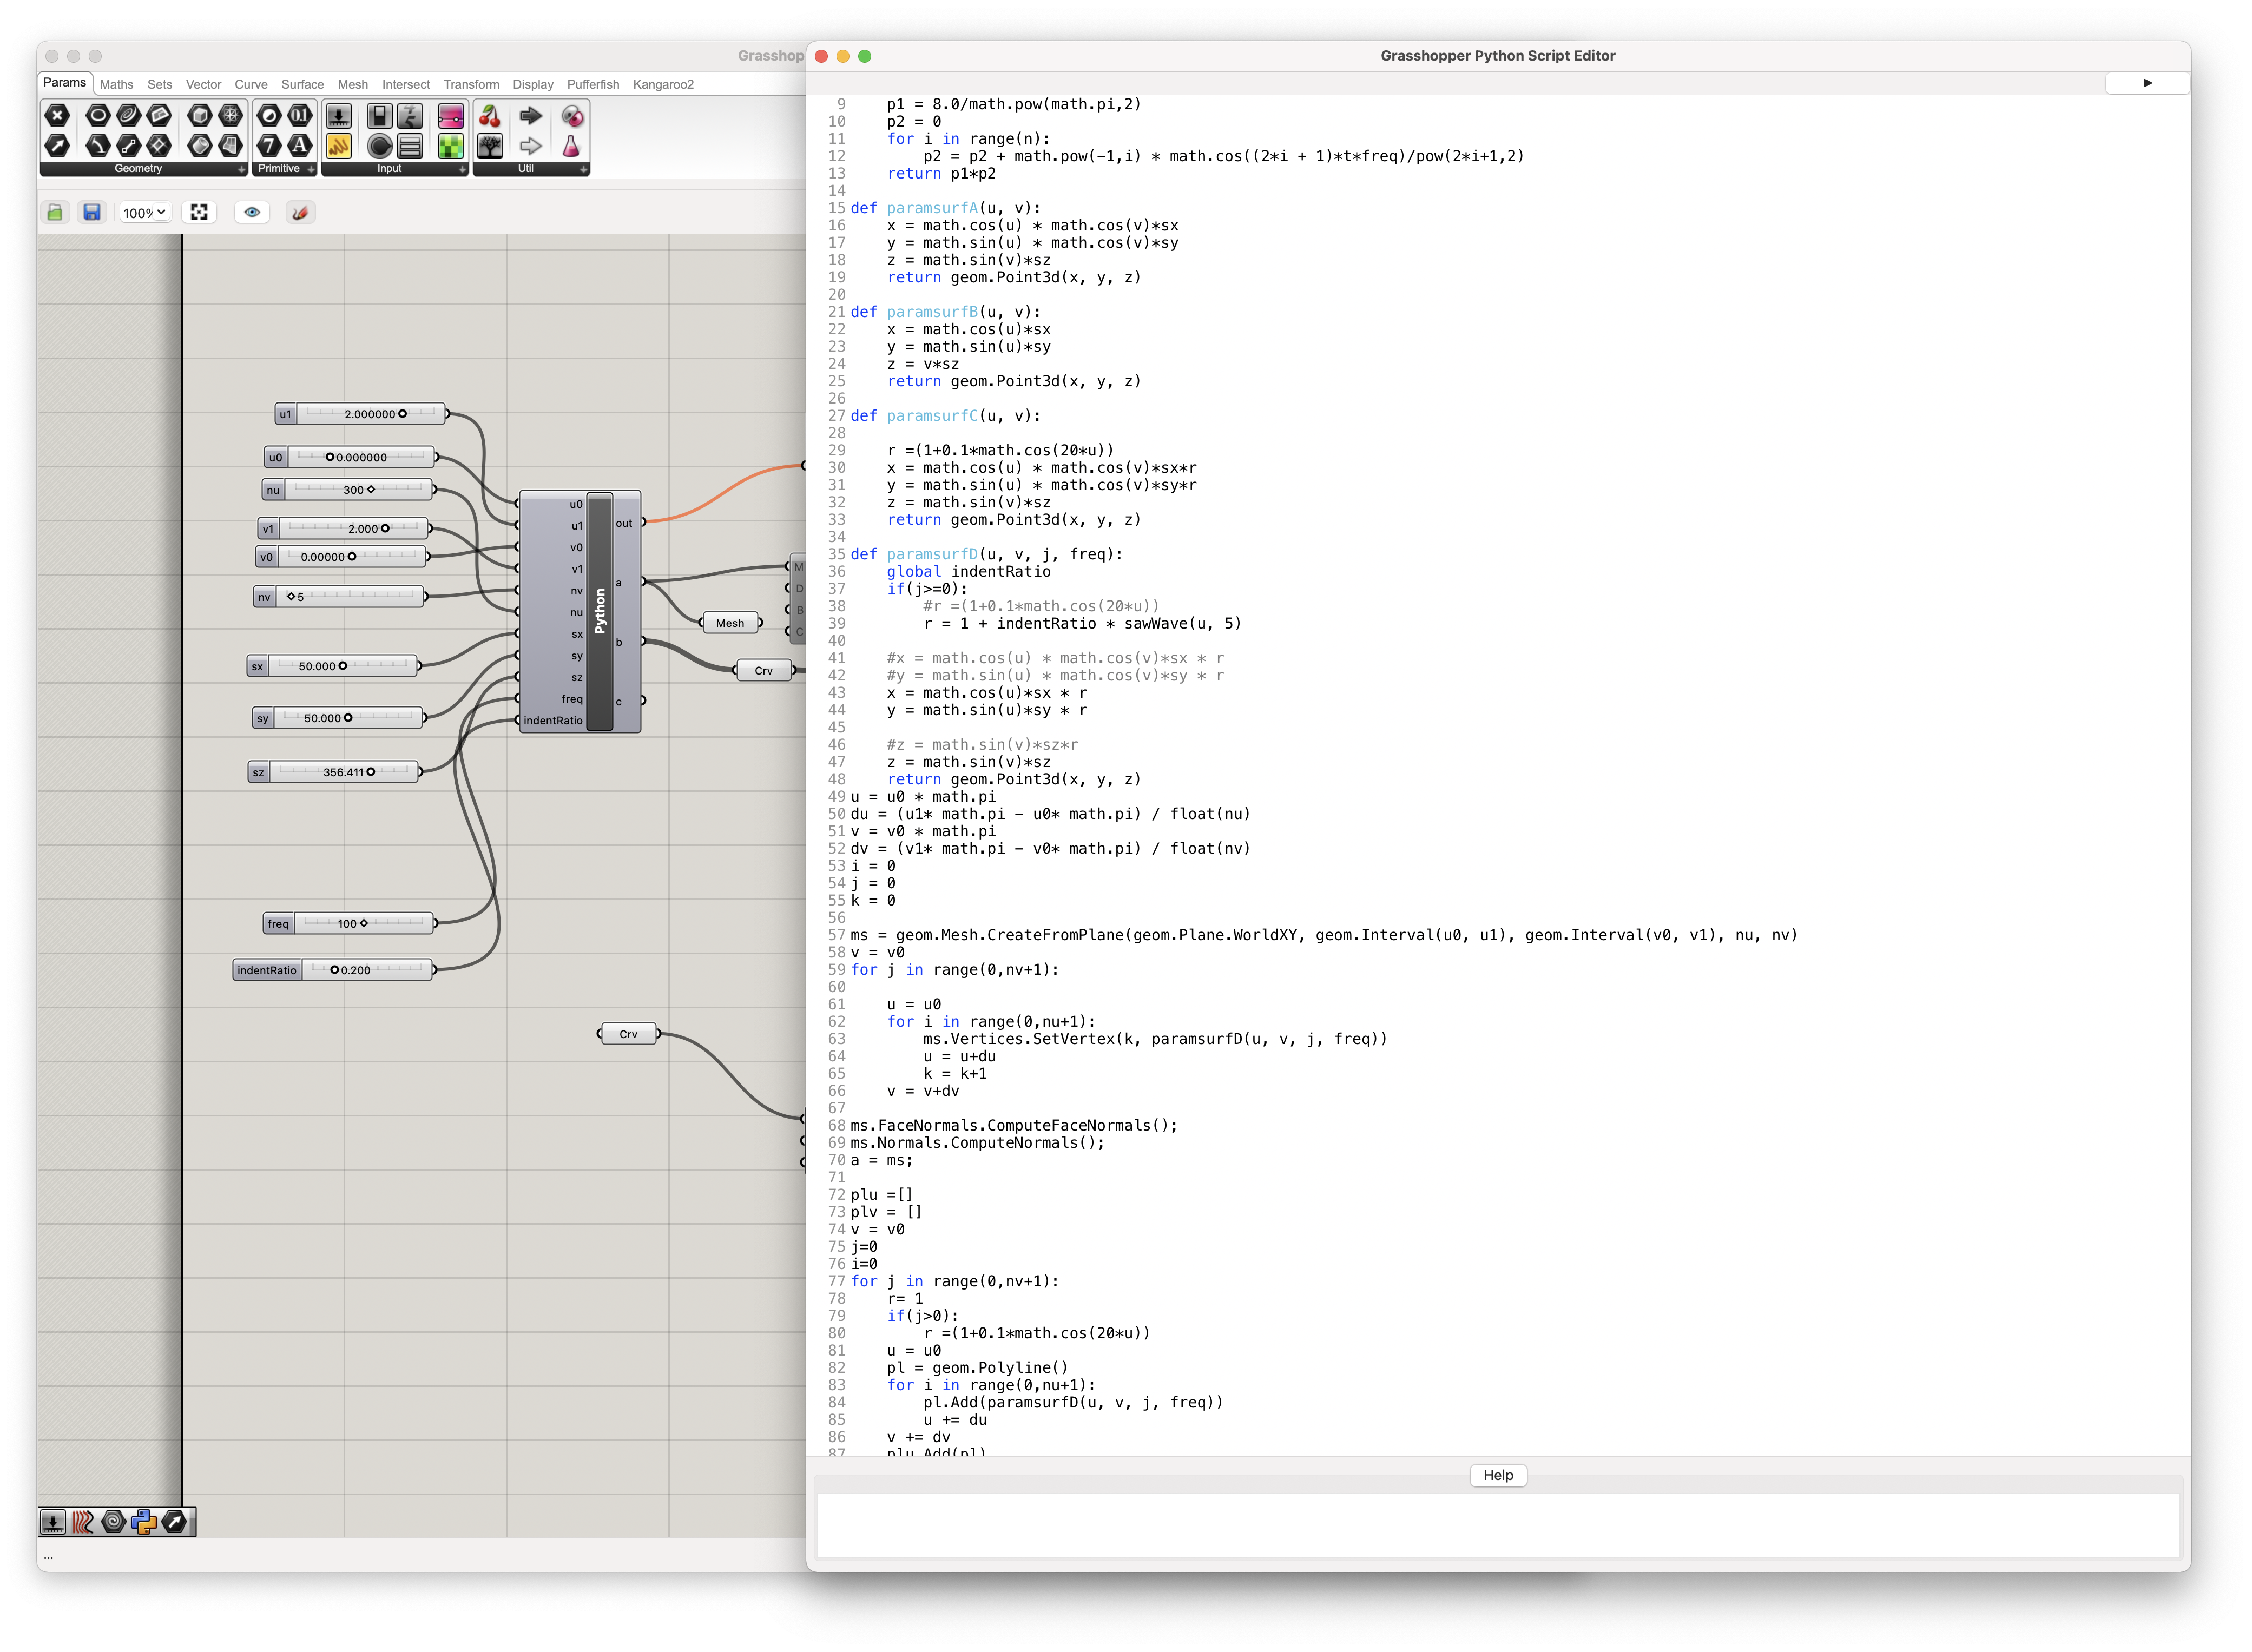Image resolution: width=2252 pixels, height=1652 pixels.
Task: Select the green Colour Swatch input icon
Action: click(451, 146)
